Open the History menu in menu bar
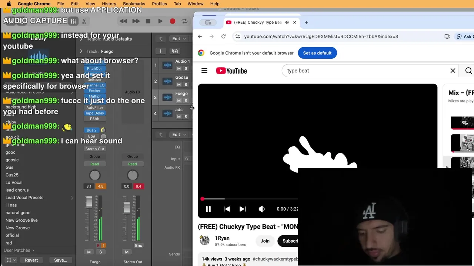This screenshot has width=474, height=266. click(x=109, y=4)
